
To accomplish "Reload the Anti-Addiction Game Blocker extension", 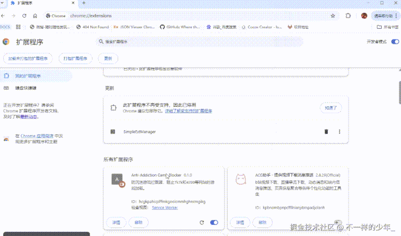I will (202, 222).
